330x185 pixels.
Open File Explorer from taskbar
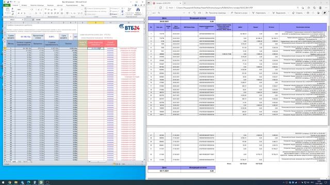(16, 182)
